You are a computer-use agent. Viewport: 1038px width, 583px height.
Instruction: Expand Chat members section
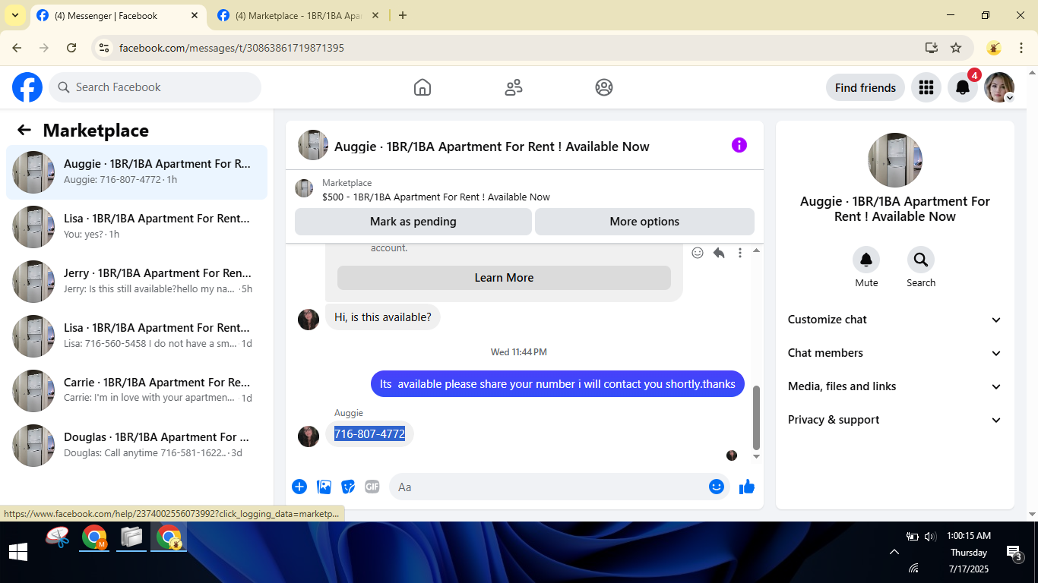pos(894,353)
